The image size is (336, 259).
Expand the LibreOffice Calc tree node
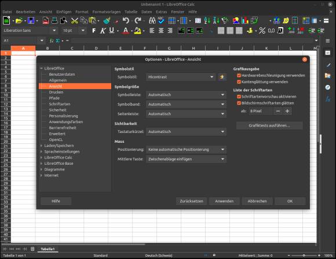pos(41,158)
